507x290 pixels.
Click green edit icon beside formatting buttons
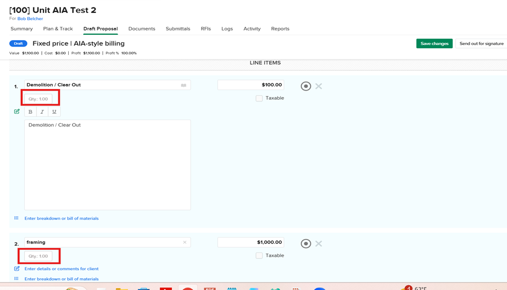click(x=17, y=111)
